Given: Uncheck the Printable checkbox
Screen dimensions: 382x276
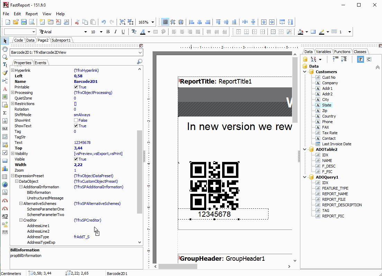Looking at the screenshot, I should coord(76,87).
